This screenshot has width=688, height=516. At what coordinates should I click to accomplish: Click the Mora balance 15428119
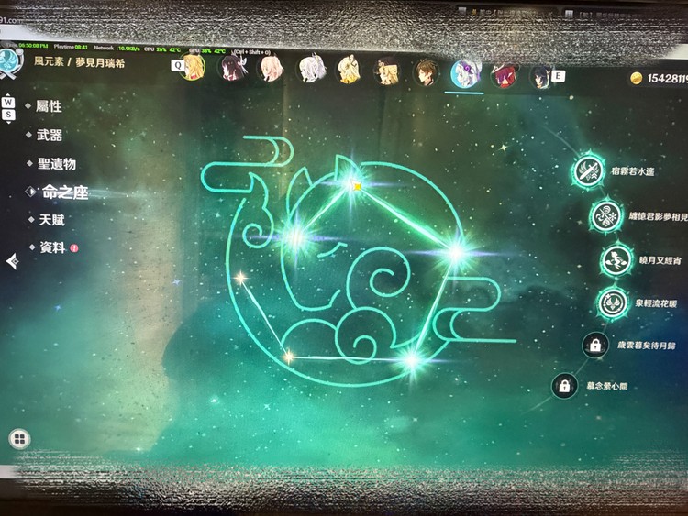(x=667, y=79)
